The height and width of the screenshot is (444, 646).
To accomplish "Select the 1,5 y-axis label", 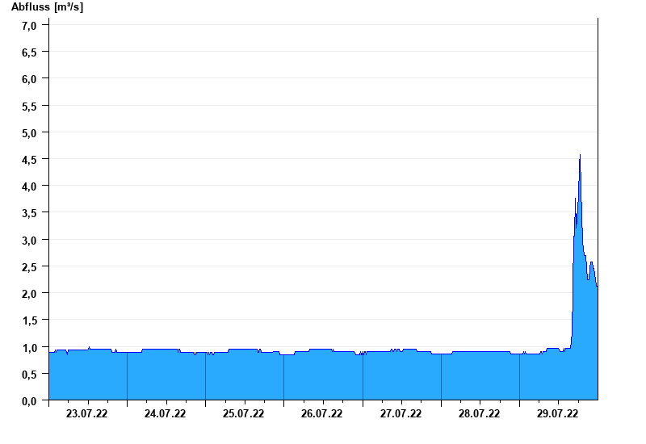I will (29, 320).
